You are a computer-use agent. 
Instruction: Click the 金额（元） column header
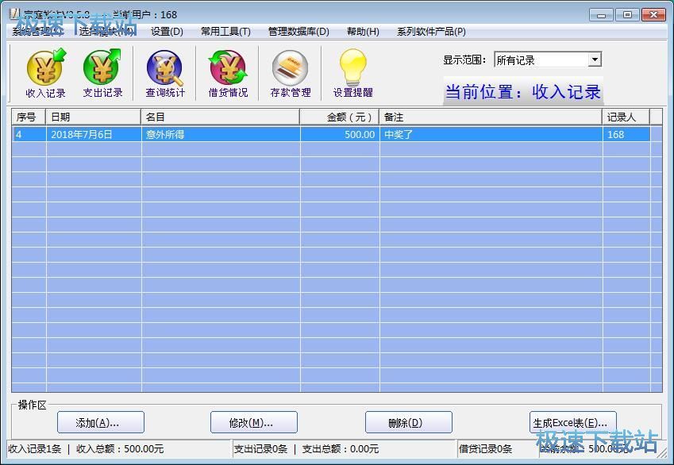339,117
